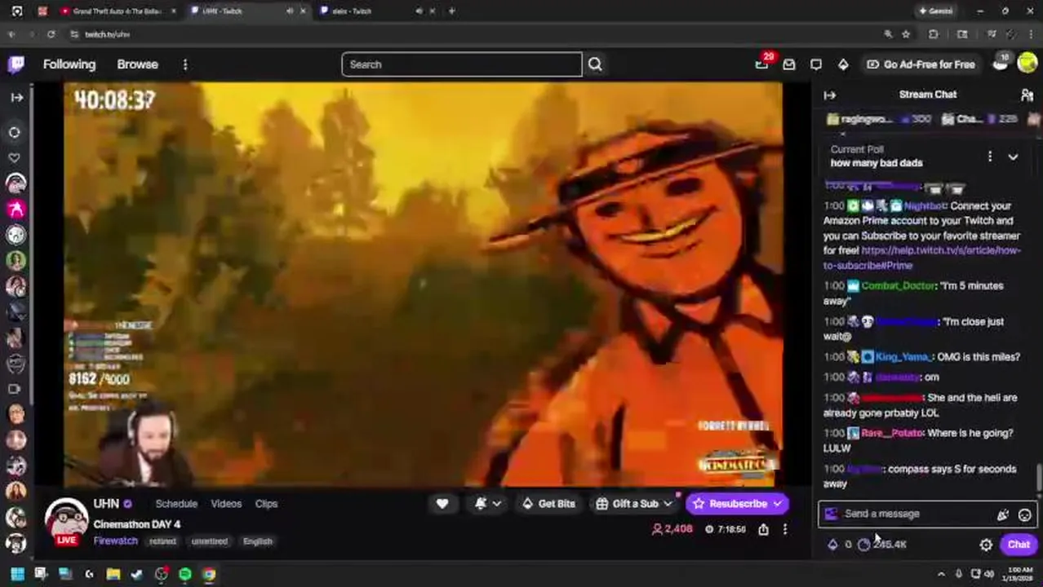Click Go Ad-Free for Free

921,64
